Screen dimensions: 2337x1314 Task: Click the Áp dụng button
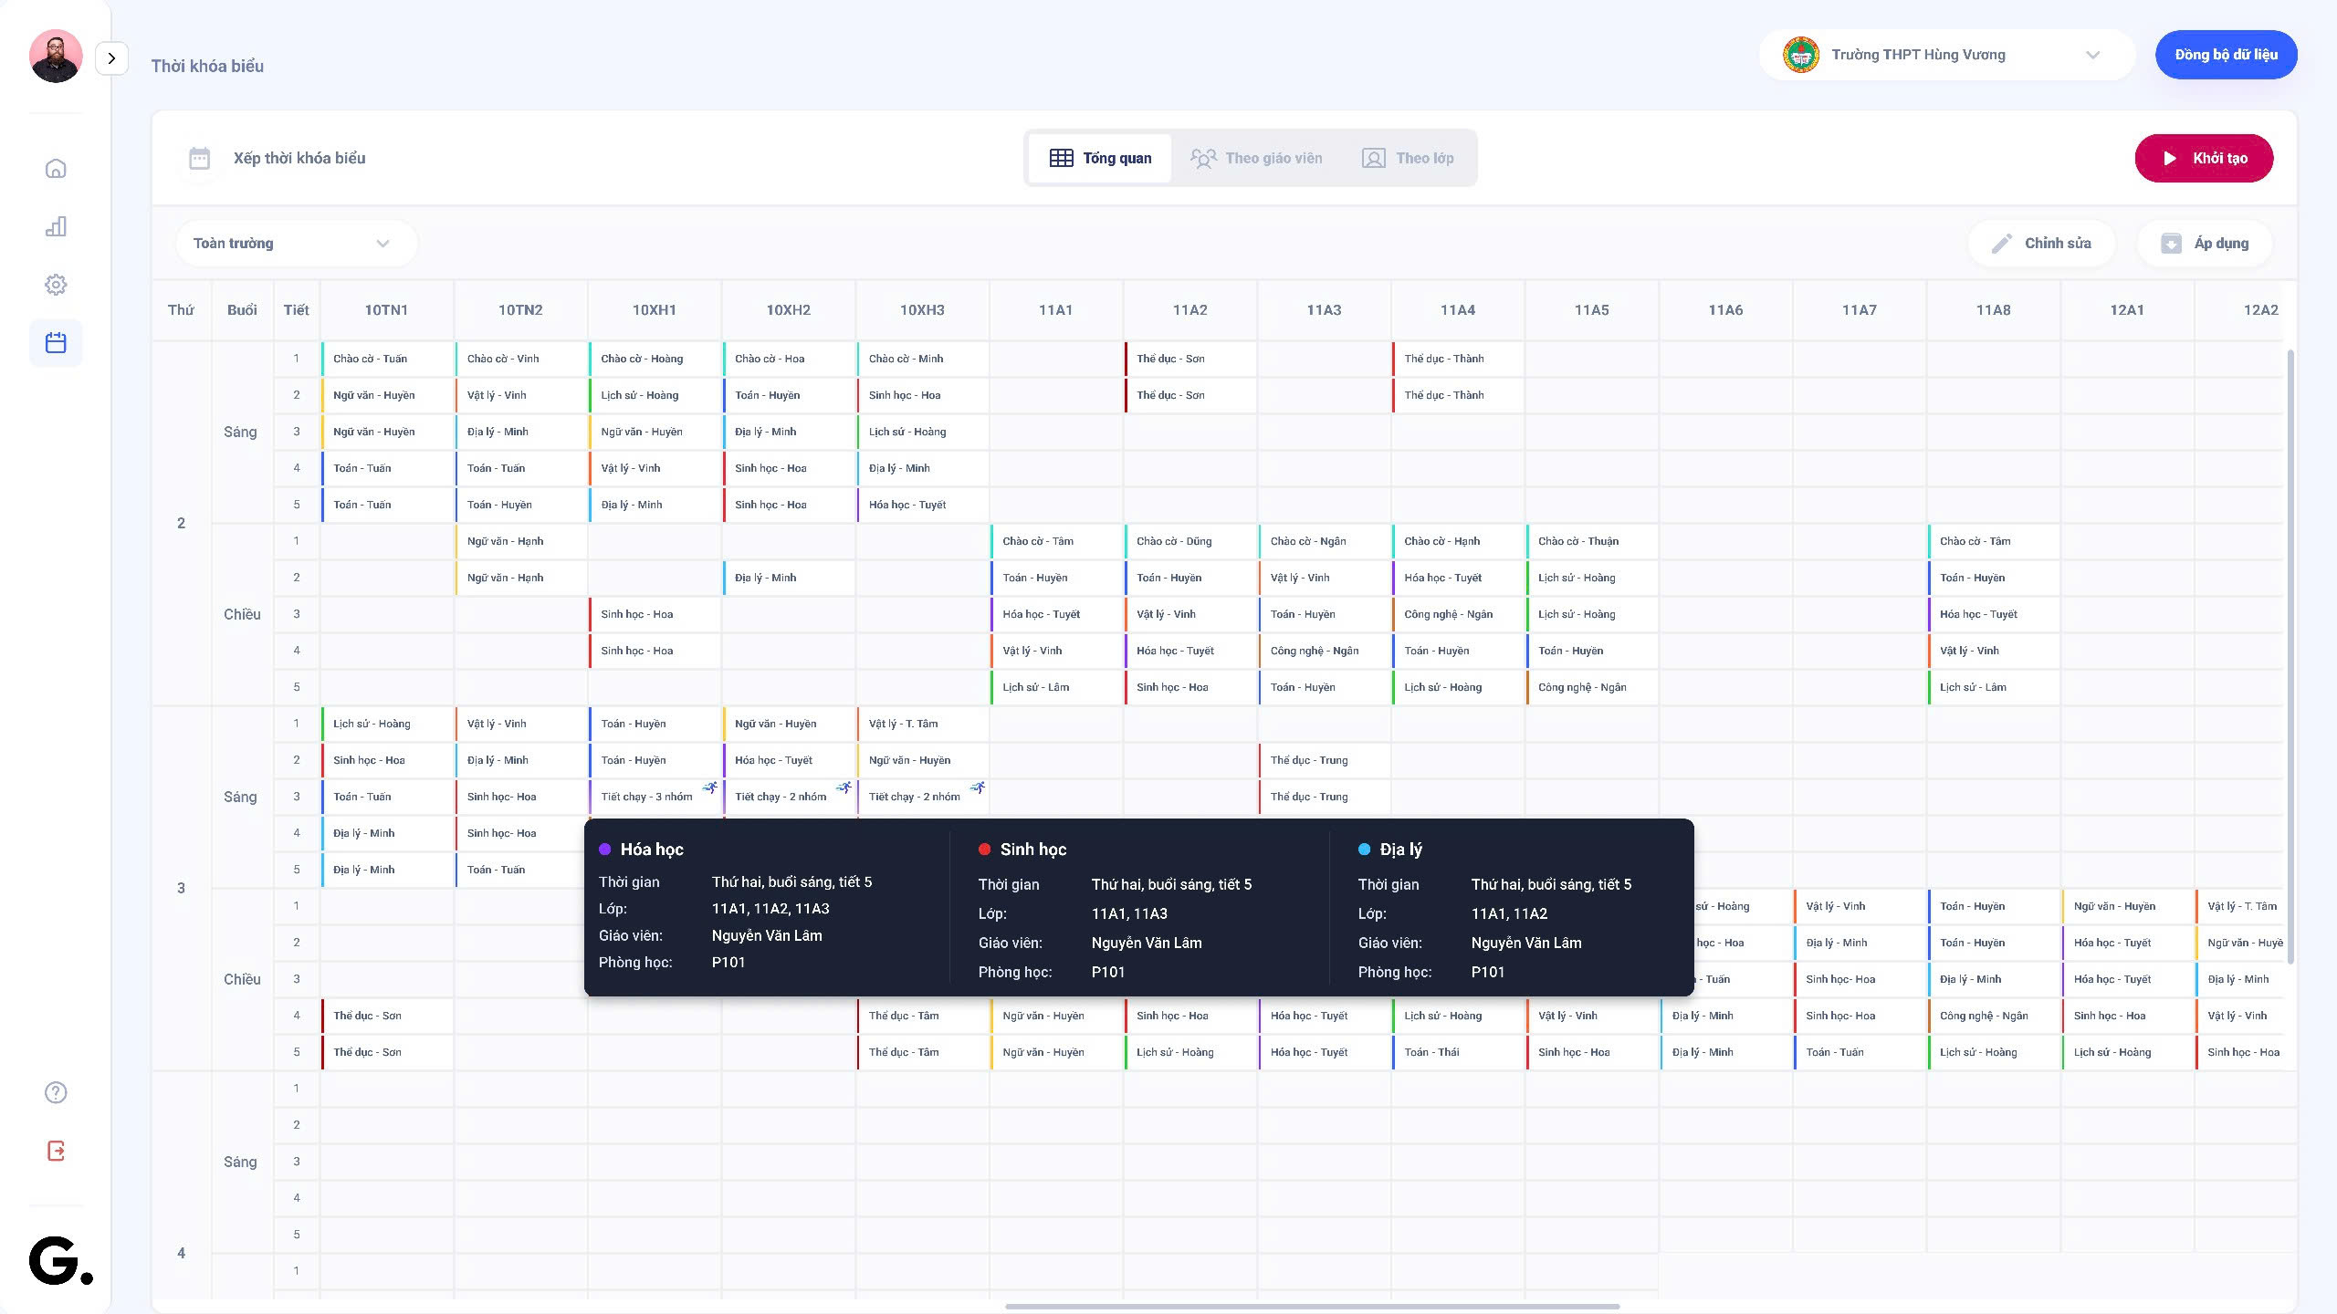[x=2204, y=244]
